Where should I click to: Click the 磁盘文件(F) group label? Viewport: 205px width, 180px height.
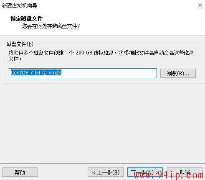click(x=20, y=44)
